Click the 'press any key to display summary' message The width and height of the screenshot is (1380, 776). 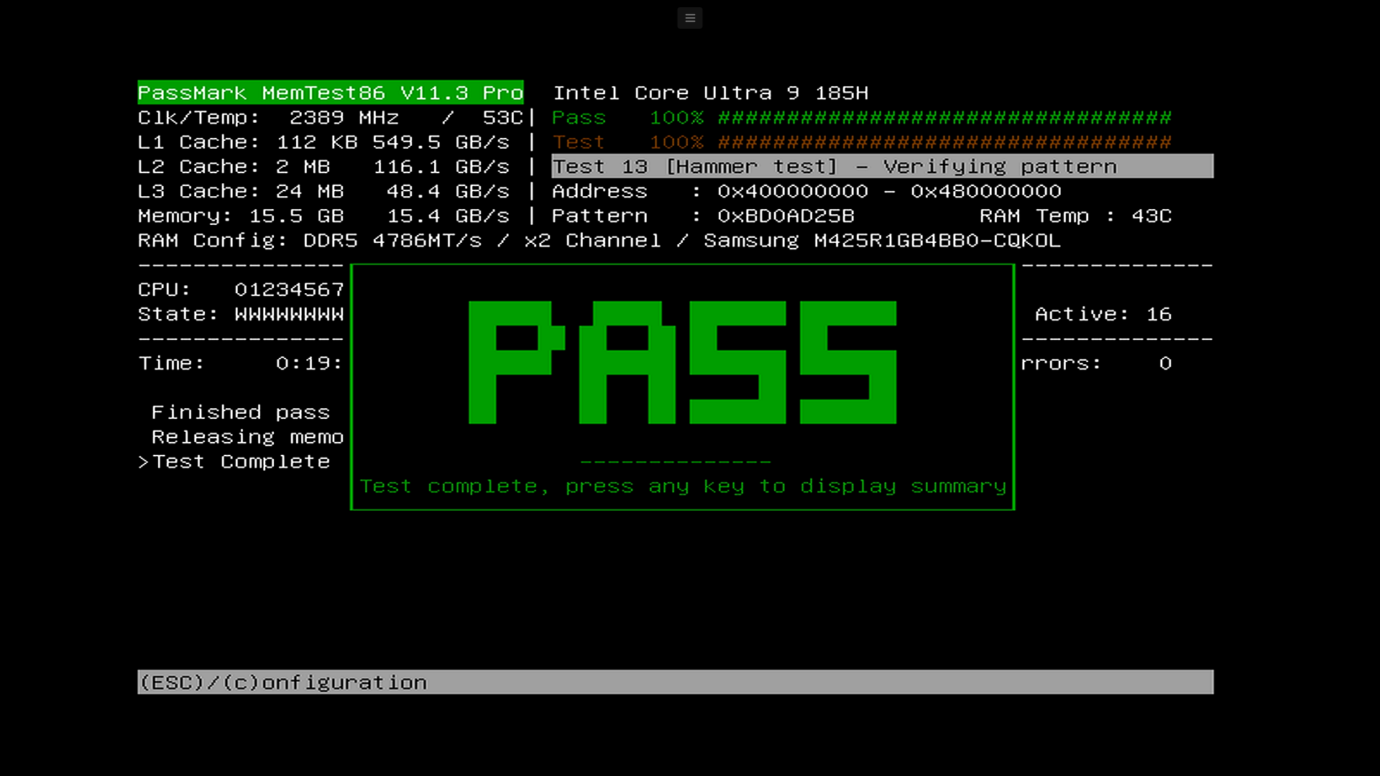click(682, 486)
